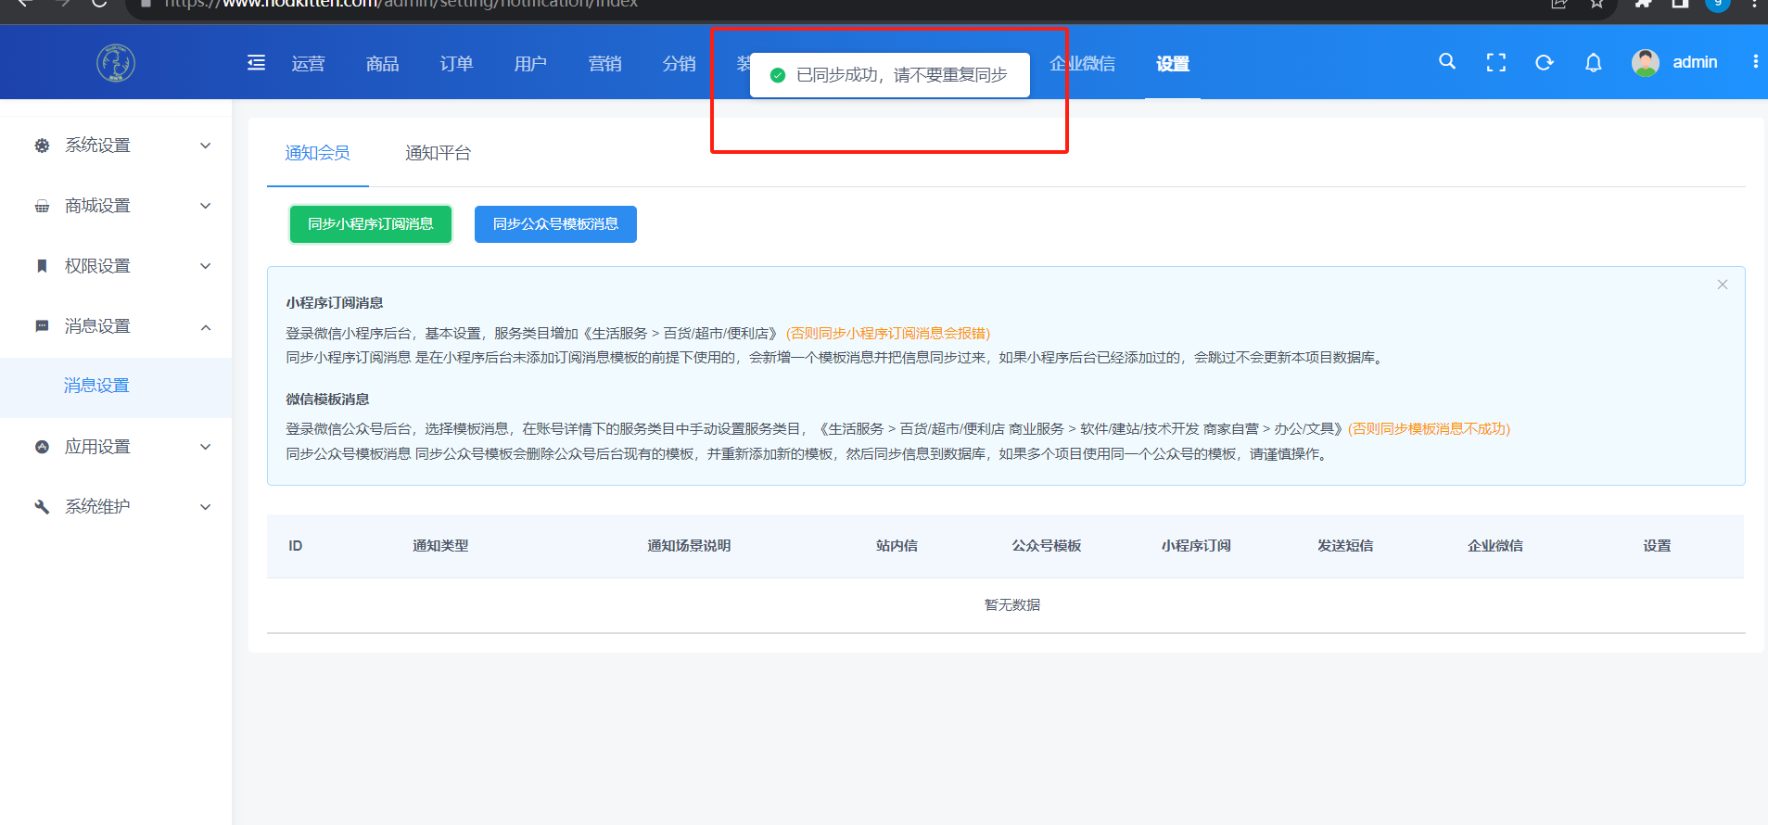Click the 权限设置 bookmark icon

point(42,266)
